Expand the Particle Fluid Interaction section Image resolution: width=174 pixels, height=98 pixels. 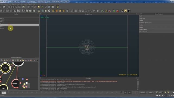(157, 23)
